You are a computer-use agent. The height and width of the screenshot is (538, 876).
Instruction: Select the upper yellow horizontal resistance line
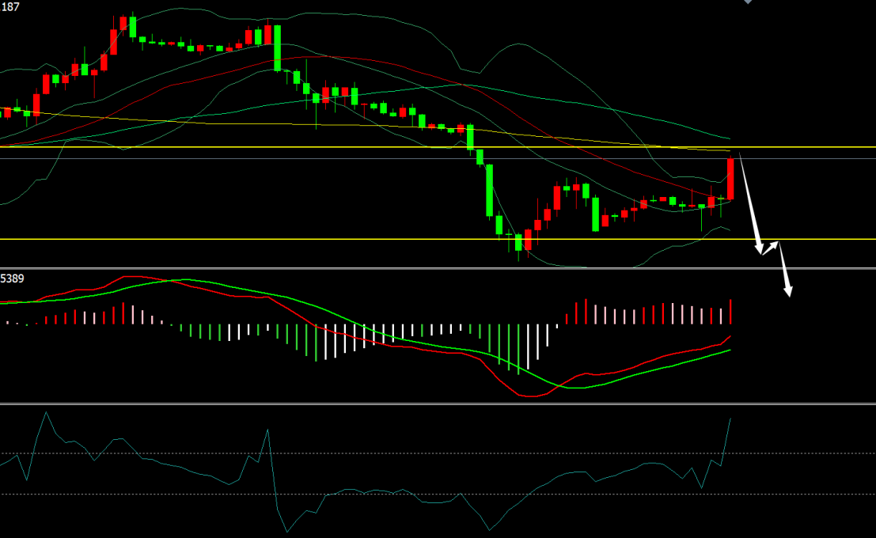[x=438, y=147]
